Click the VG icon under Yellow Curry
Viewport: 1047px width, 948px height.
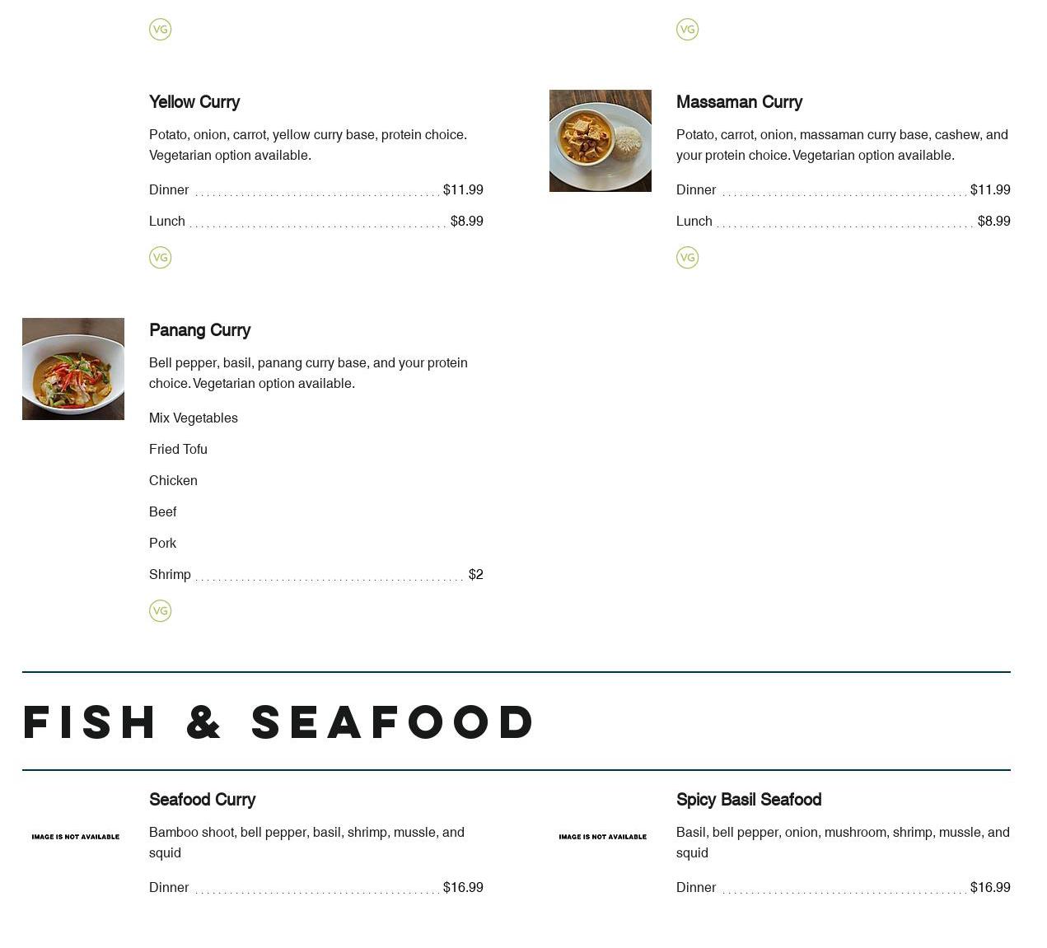coord(160,258)
